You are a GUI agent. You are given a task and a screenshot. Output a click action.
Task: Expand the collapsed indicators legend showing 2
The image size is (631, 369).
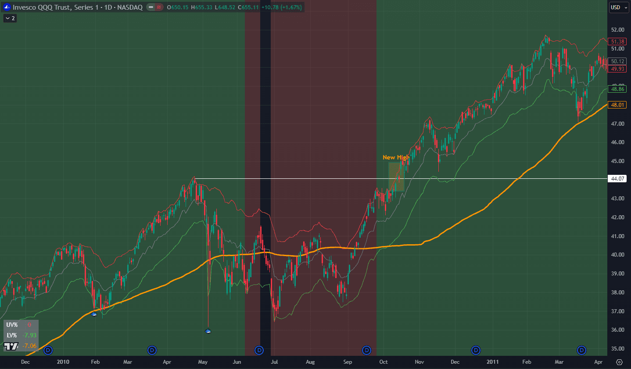coord(10,18)
